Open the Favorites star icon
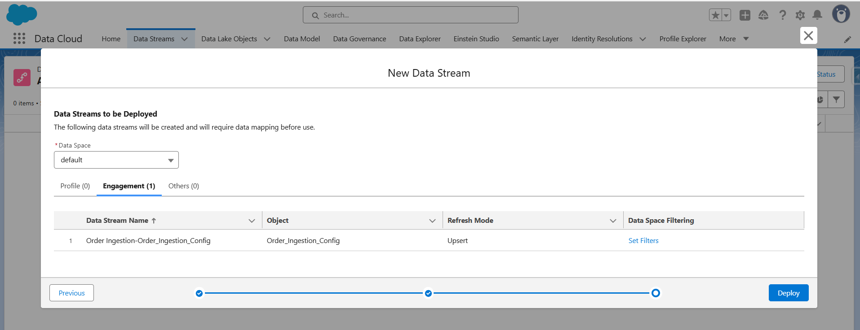Image resolution: width=860 pixels, height=330 pixels. point(715,15)
